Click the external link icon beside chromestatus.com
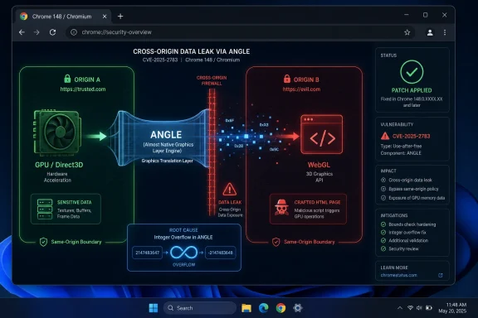 [440, 275]
